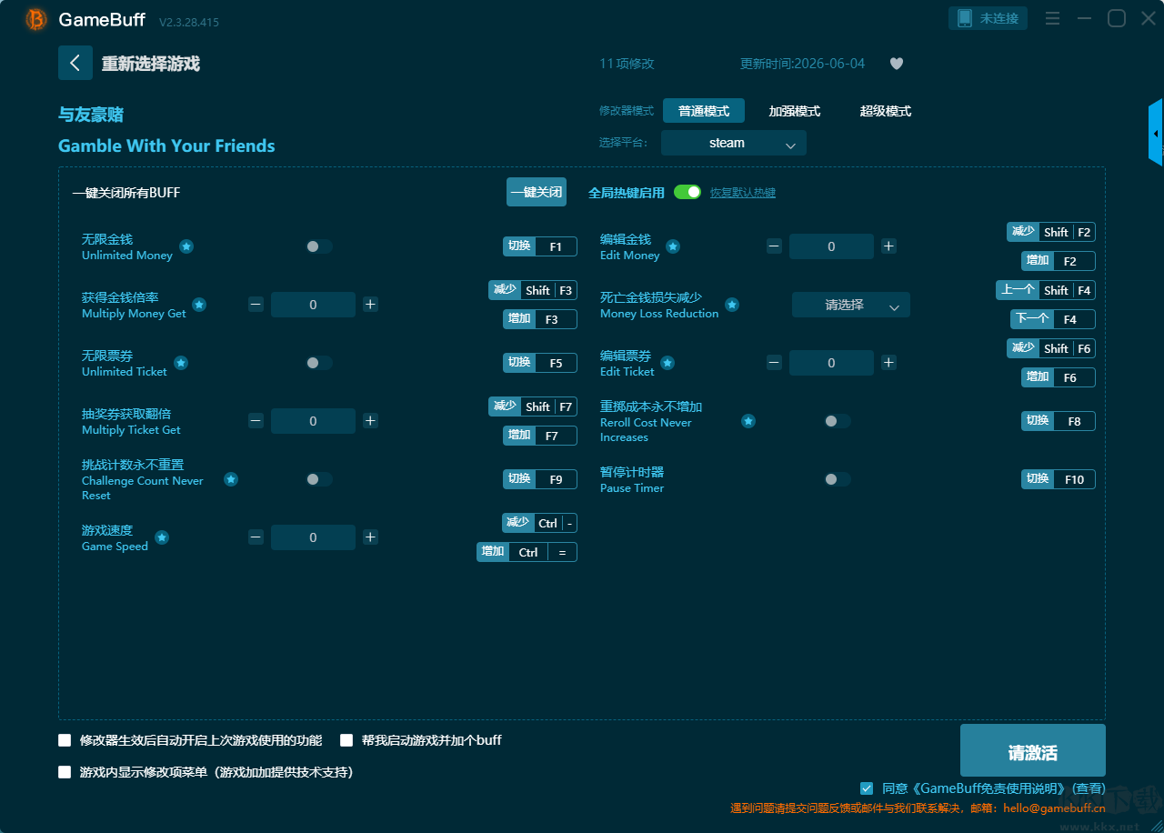Click F8 hotkey for Reroll Cost
The width and height of the screenshot is (1164, 833).
click(1059, 421)
